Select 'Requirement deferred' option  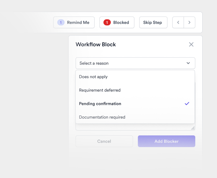point(100,90)
